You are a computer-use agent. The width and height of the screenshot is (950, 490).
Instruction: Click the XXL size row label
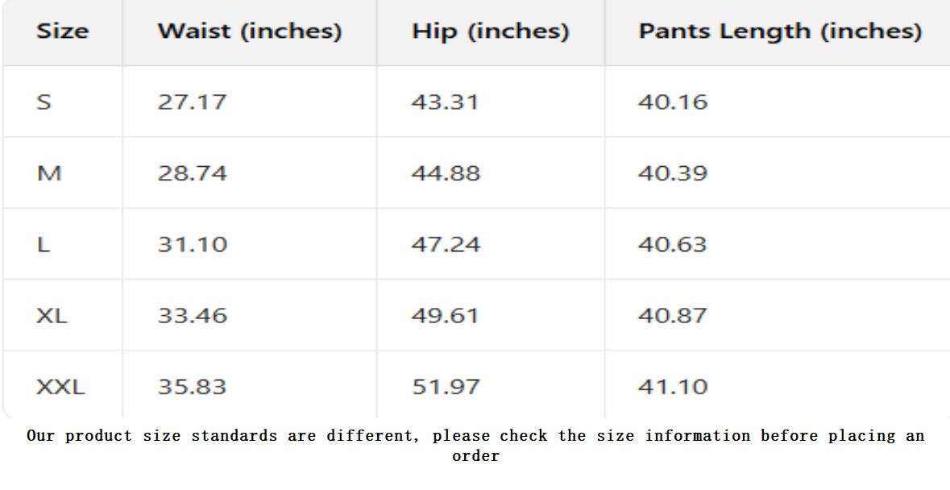[60, 387]
